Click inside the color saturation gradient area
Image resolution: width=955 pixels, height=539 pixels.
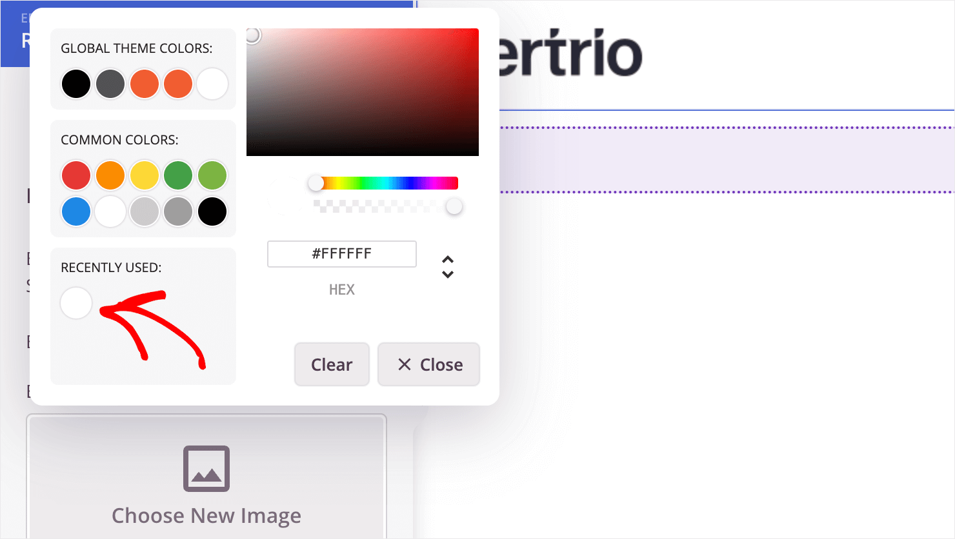point(363,92)
